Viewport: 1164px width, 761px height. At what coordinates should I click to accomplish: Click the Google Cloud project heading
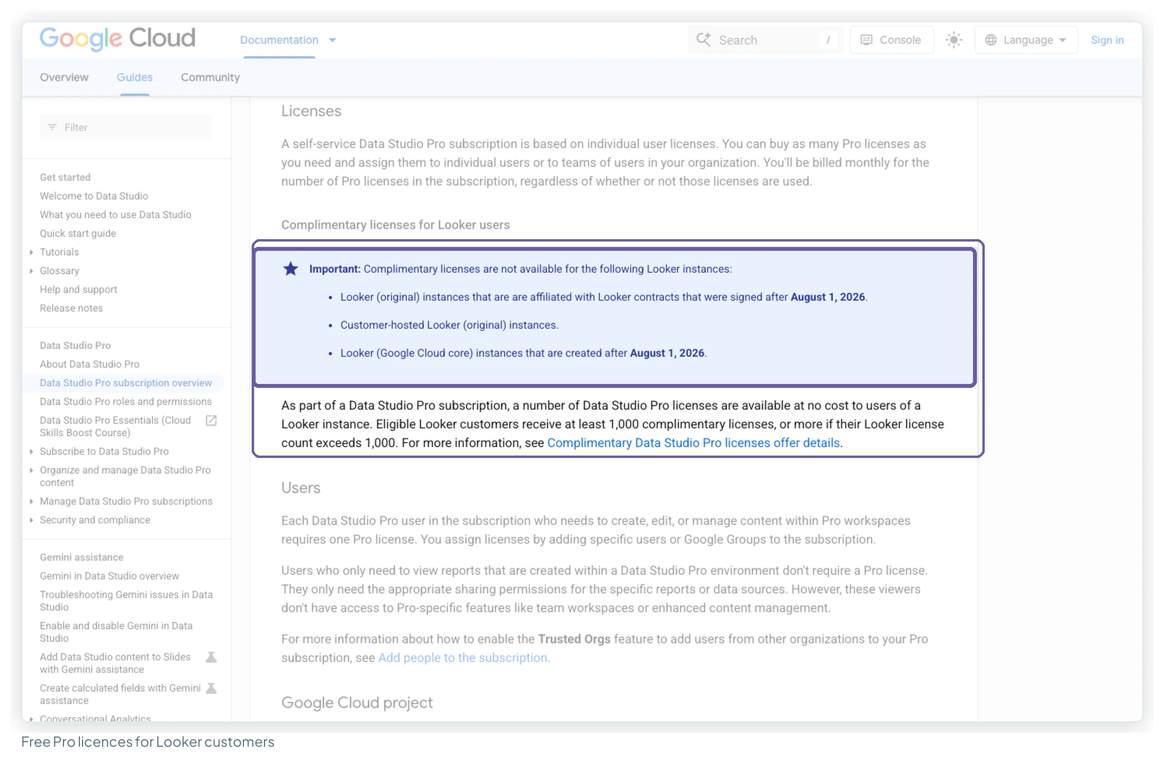(357, 703)
